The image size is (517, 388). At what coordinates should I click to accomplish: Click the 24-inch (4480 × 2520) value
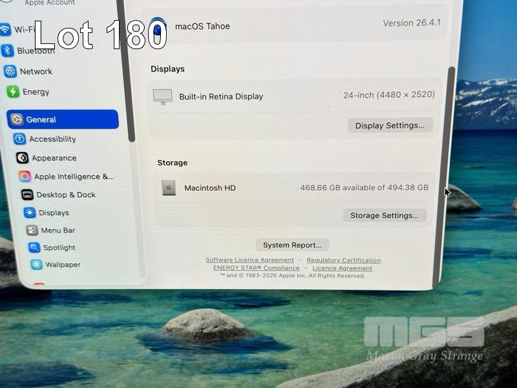pos(389,94)
